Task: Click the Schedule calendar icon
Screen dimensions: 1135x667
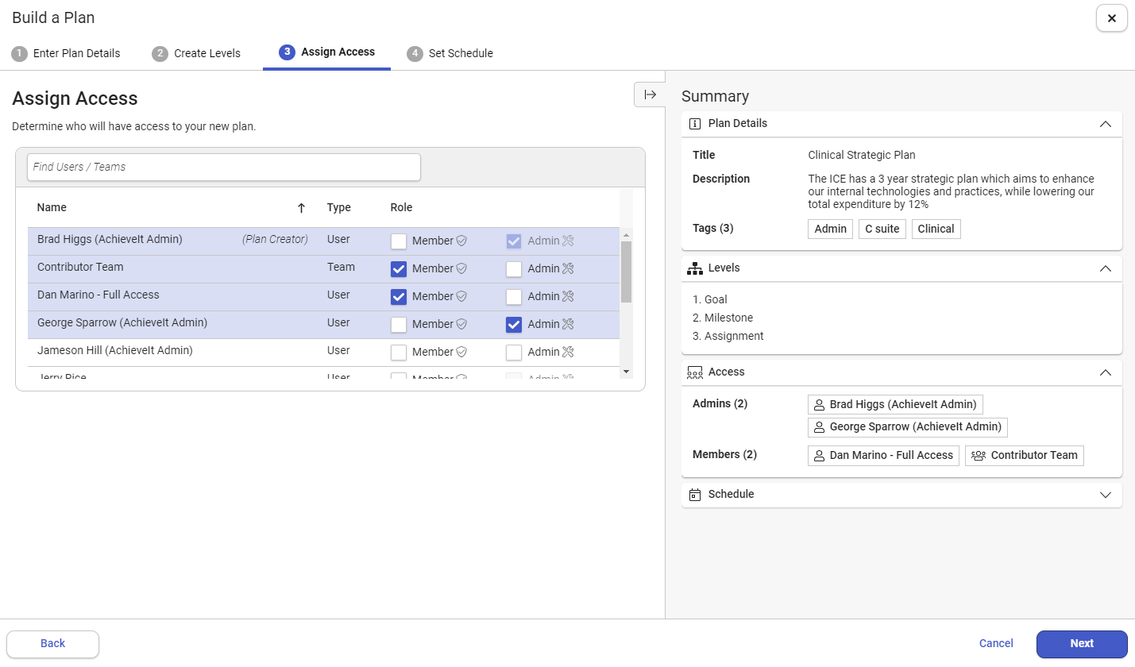Action: pos(695,495)
